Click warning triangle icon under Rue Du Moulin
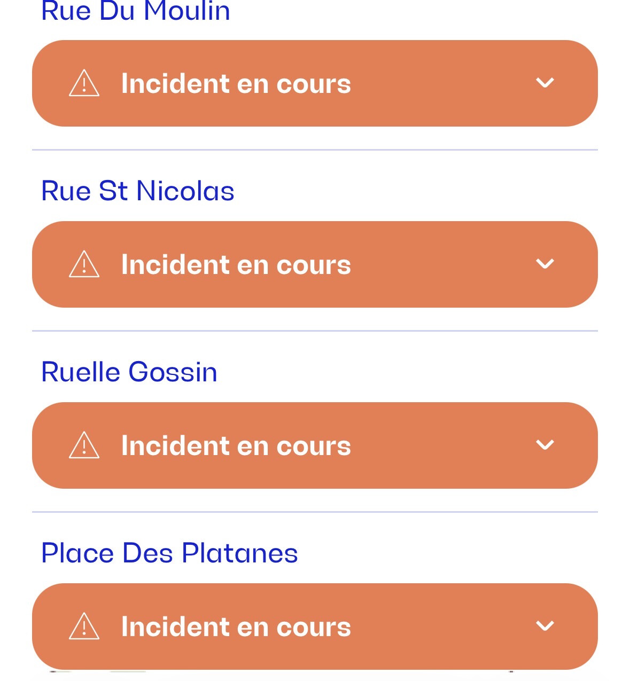 tap(84, 84)
